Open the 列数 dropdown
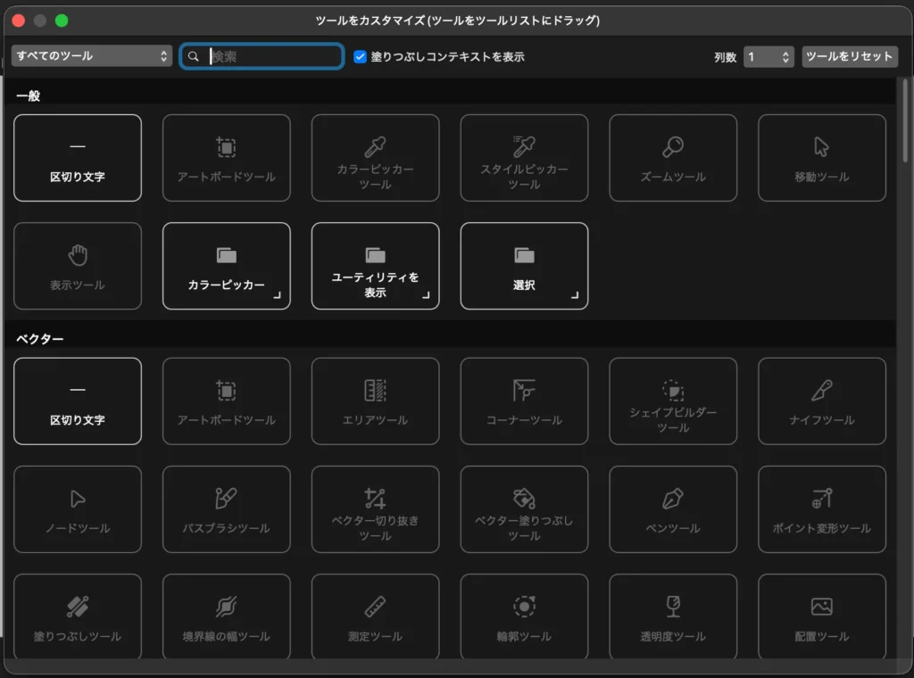The height and width of the screenshot is (678, 914). [768, 57]
